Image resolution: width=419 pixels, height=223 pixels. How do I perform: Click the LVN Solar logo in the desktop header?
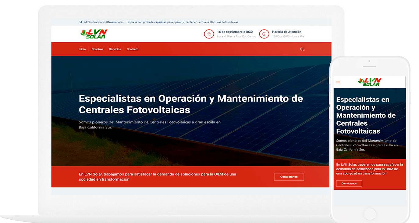(x=94, y=34)
